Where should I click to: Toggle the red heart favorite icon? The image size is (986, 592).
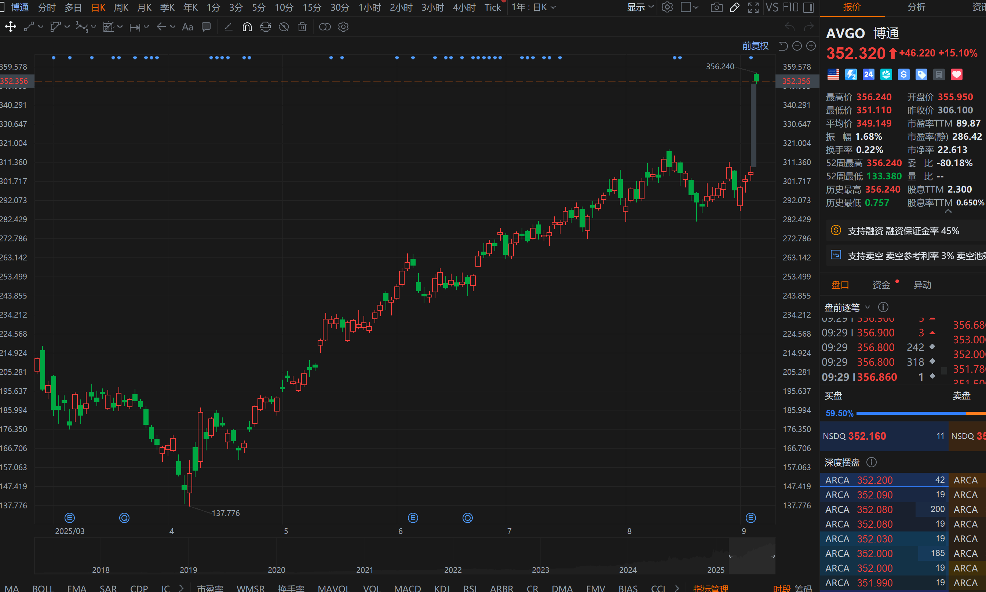pos(957,74)
